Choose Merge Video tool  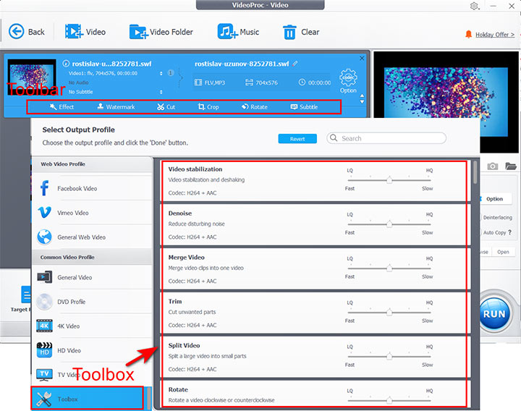coord(313,268)
